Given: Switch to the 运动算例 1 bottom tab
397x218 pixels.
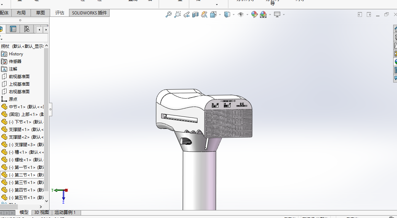Looking at the screenshot, I should [65, 212].
